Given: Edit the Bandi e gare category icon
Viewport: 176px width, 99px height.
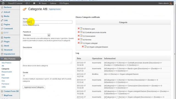Looking at the screenshot, I should pos(81,29).
